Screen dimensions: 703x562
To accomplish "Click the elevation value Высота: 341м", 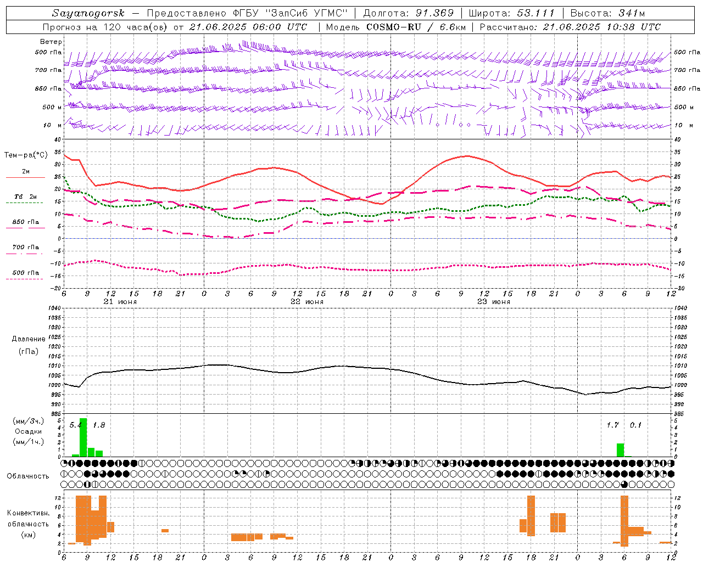I will pos(607,13).
